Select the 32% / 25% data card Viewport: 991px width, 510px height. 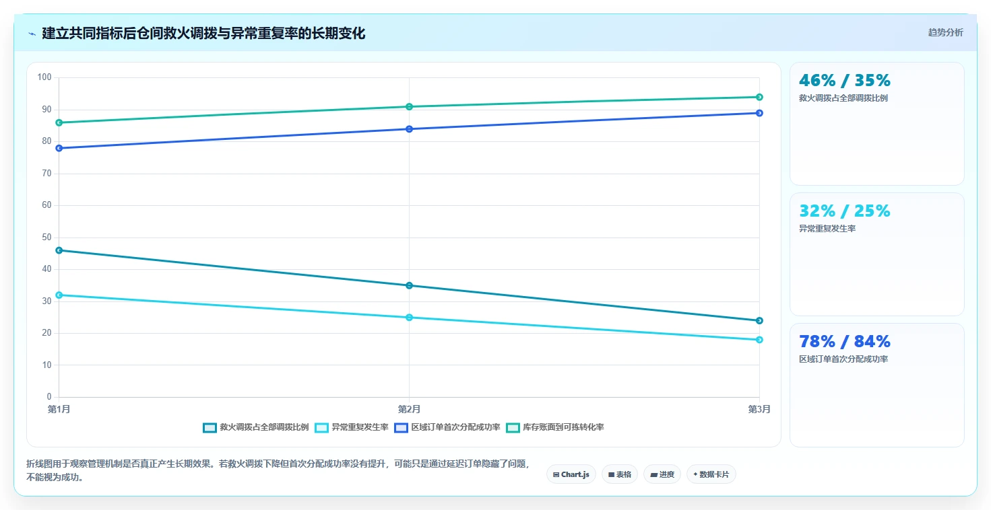coord(876,254)
